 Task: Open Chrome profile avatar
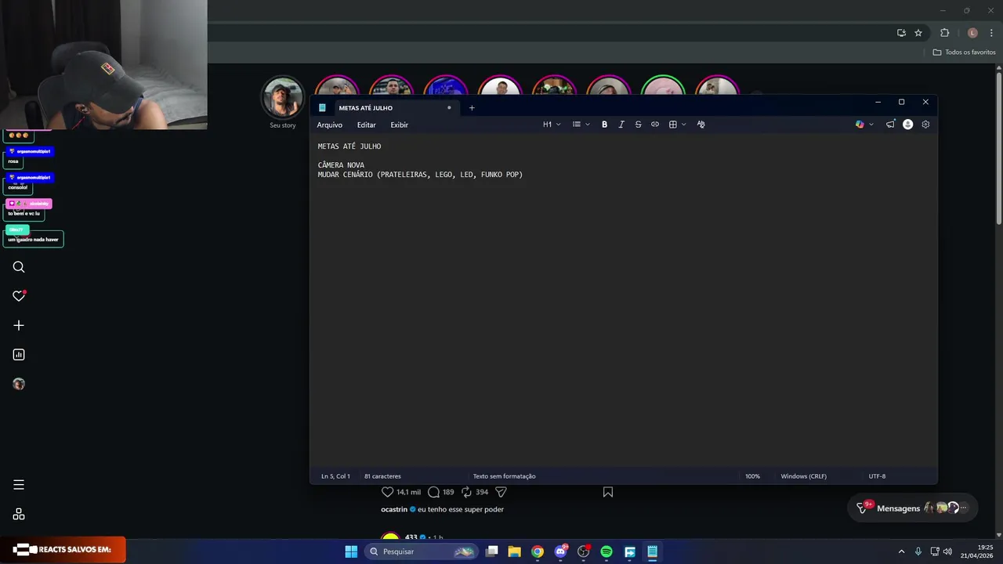tap(972, 33)
